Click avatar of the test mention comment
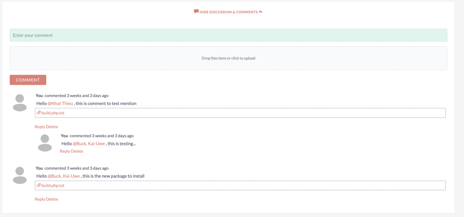The width and height of the screenshot is (464, 217). click(x=19, y=103)
